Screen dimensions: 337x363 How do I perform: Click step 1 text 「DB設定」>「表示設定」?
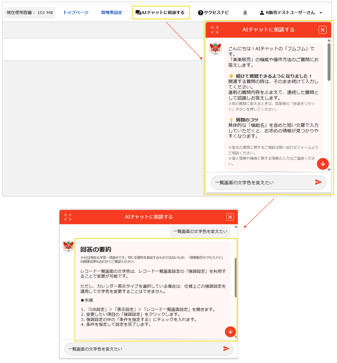coord(148,310)
